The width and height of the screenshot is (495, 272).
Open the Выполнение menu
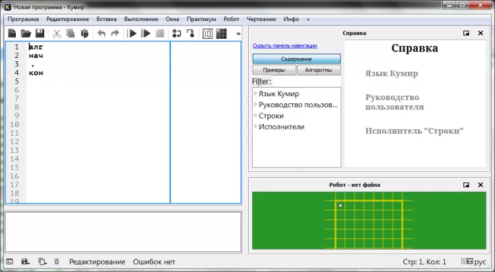(141, 19)
